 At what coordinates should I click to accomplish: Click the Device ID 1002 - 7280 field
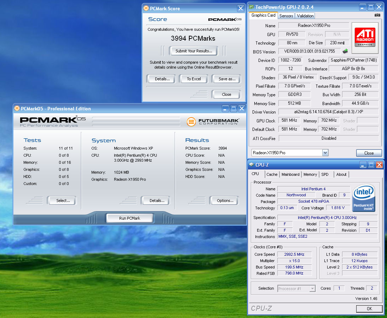click(x=290, y=60)
